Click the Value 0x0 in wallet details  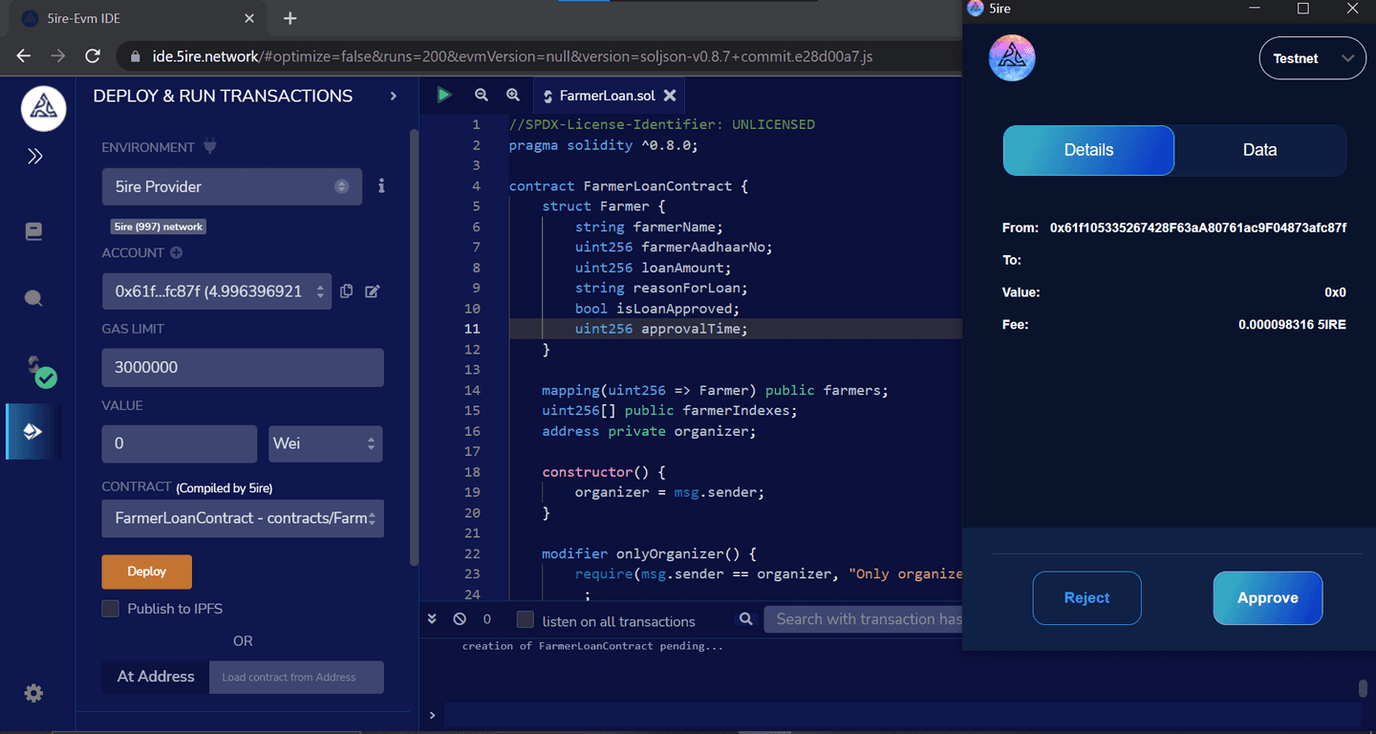click(x=1335, y=292)
